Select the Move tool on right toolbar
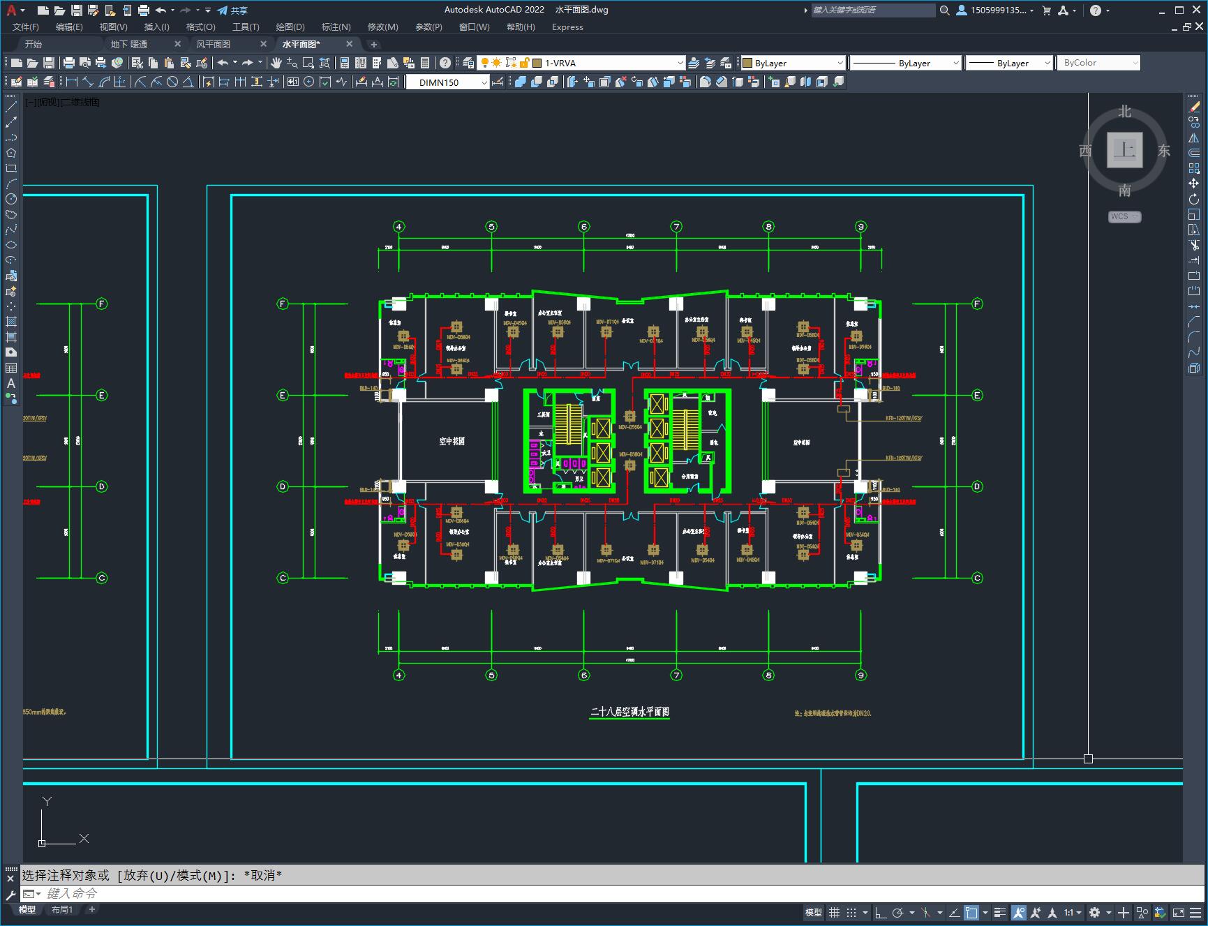Viewport: 1208px width, 926px height. (1194, 184)
